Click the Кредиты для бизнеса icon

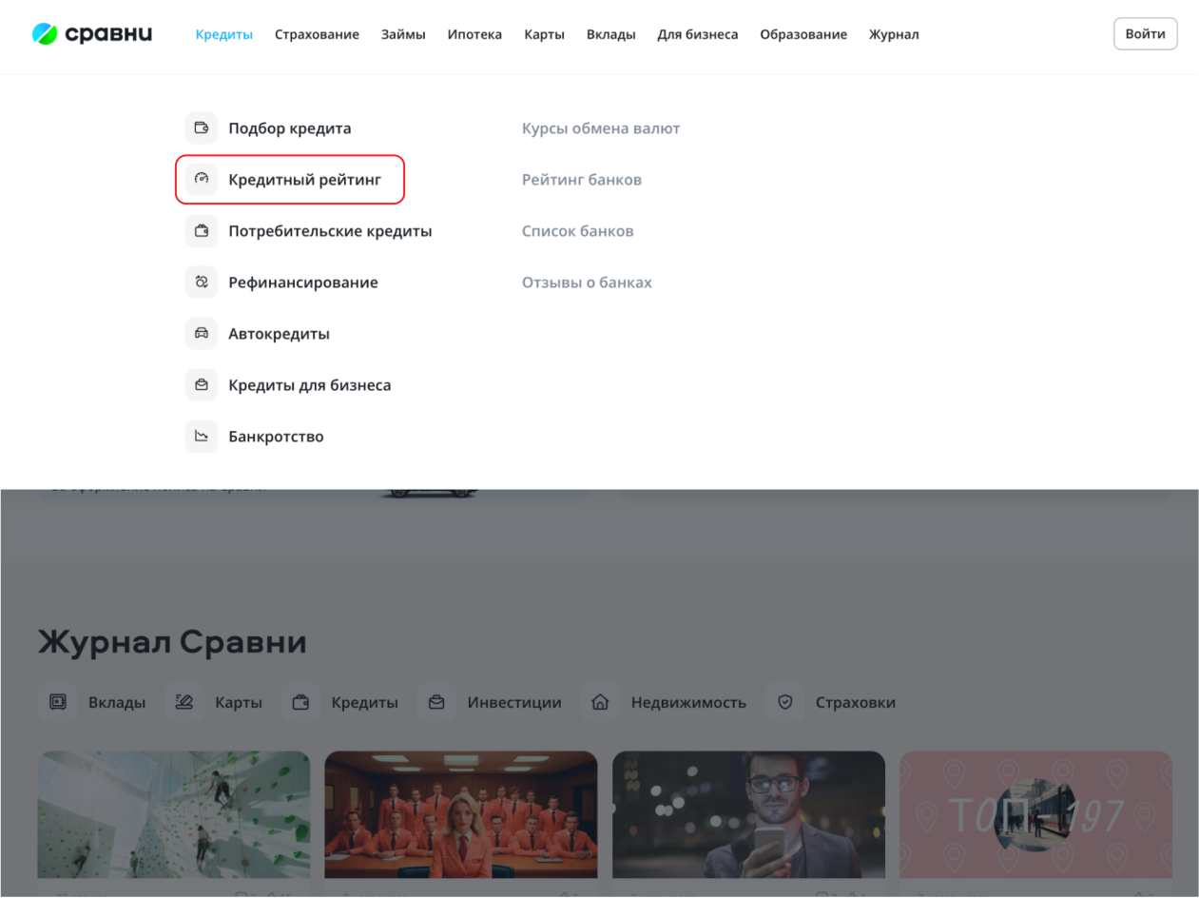coord(202,385)
